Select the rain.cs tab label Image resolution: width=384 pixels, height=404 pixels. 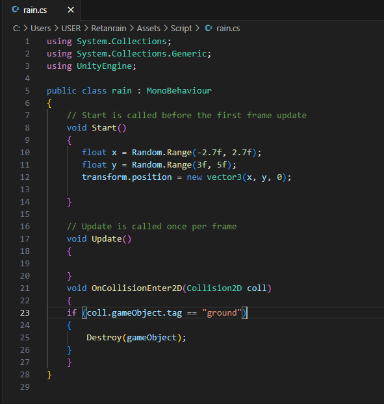click(x=35, y=10)
